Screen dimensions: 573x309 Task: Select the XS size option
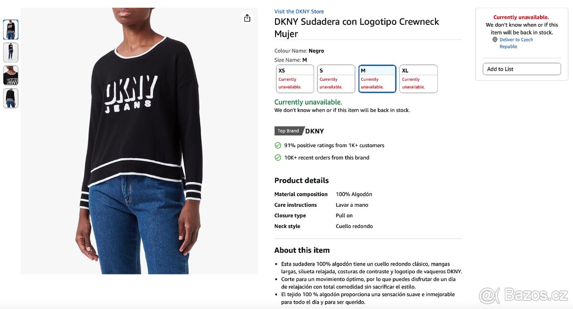[x=294, y=79]
